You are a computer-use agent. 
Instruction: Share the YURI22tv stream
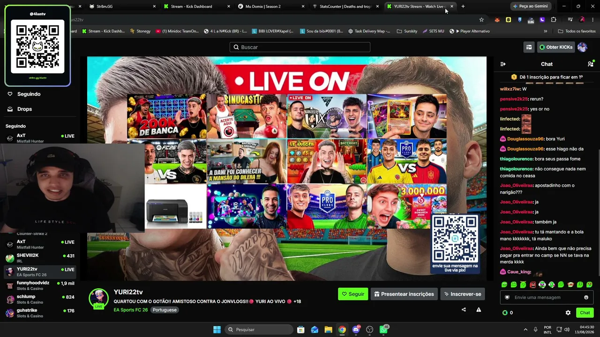(464, 309)
